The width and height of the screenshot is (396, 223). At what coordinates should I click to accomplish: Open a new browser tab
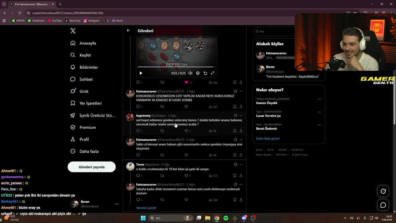60,4
